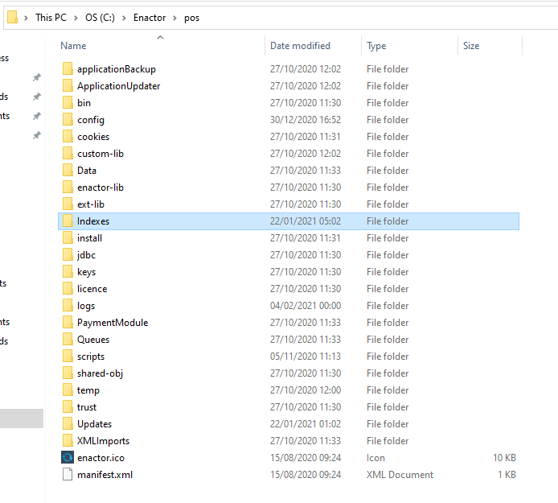Click the logs folder icon
Image resolution: width=558 pixels, height=503 pixels.
pyautogui.click(x=68, y=306)
